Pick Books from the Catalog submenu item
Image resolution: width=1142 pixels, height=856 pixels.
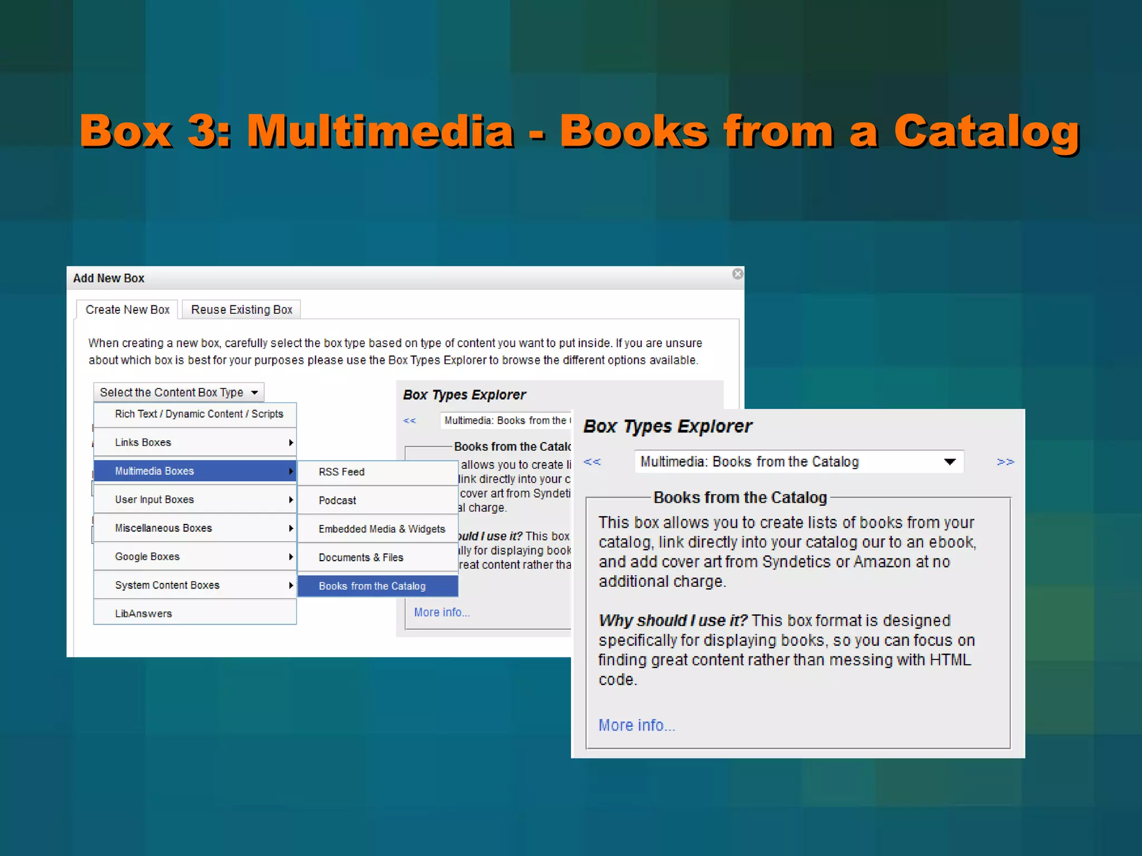click(378, 586)
